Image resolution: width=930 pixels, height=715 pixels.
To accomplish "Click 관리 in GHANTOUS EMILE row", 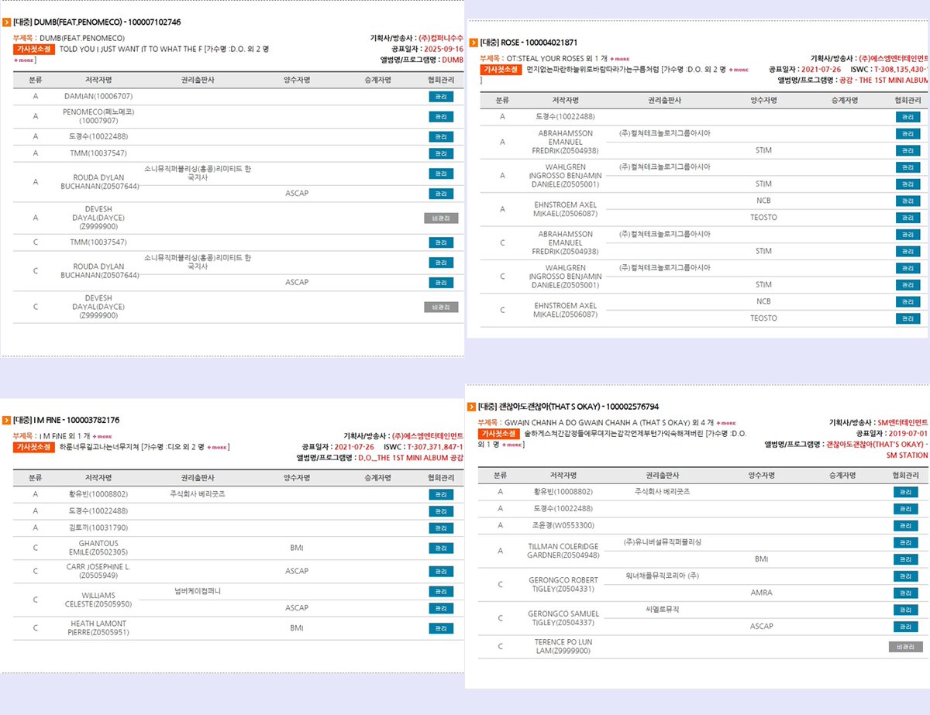I will [441, 548].
